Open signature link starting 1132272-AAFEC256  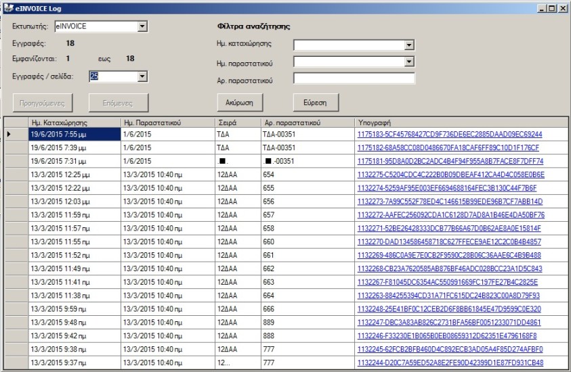pyautogui.click(x=451, y=215)
